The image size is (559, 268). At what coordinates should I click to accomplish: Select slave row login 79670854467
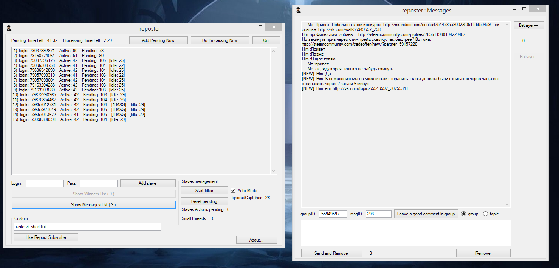pos(69,100)
